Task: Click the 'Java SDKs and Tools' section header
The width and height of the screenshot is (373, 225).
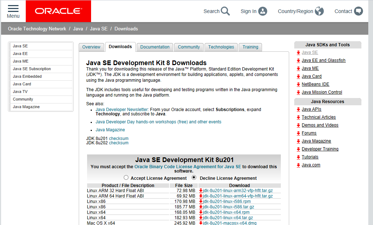Action: click(328, 45)
